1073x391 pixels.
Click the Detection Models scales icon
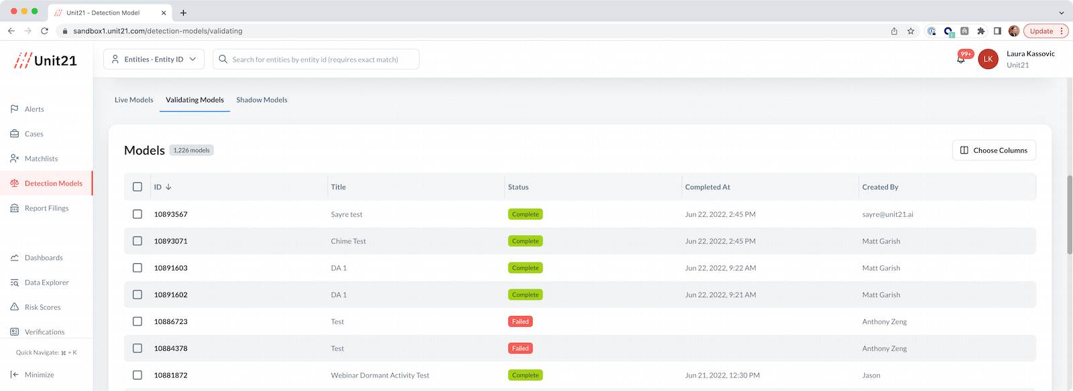click(14, 183)
